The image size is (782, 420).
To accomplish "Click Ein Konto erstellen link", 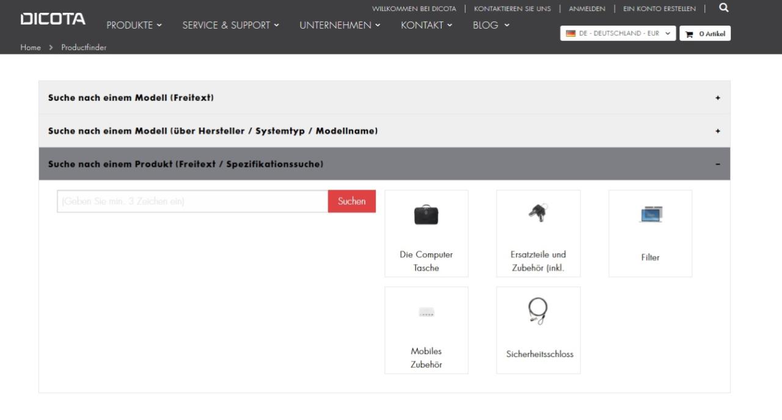I will (659, 9).
